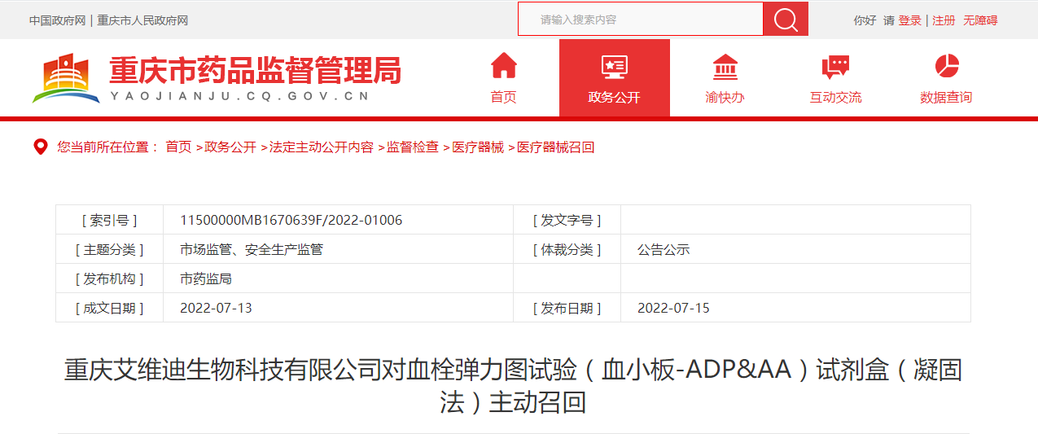Click the [ 发布机构 ] label
The height and width of the screenshot is (434, 1038).
[110, 278]
